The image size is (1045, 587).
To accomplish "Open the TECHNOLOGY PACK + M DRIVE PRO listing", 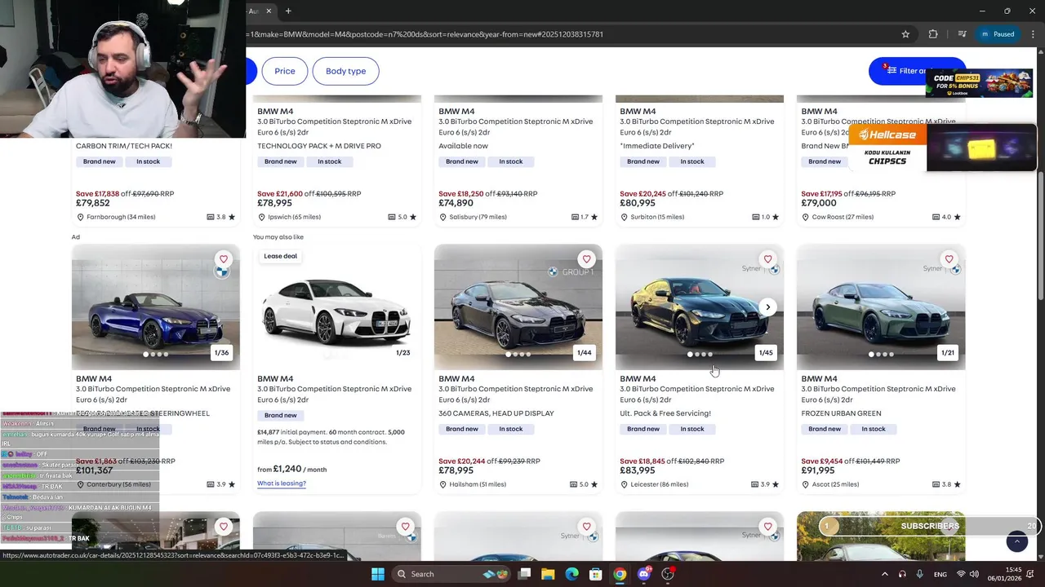I will pyautogui.click(x=319, y=146).
